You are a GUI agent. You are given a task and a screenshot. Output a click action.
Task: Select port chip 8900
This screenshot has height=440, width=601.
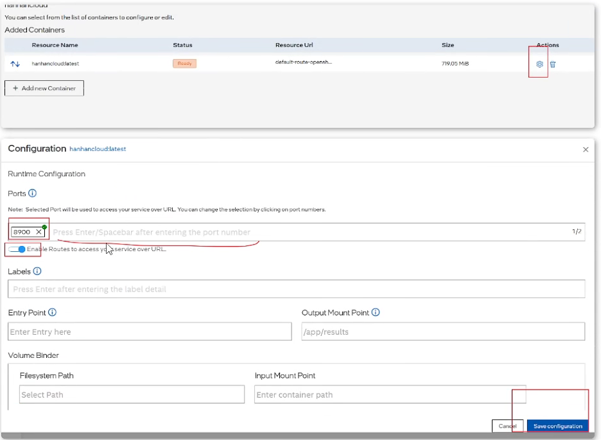[x=22, y=232]
